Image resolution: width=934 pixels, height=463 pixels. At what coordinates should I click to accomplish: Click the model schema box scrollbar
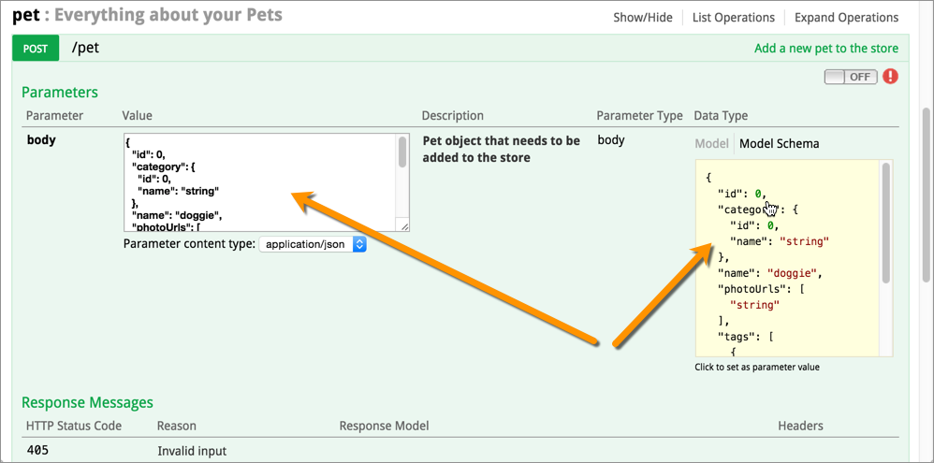click(x=885, y=224)
